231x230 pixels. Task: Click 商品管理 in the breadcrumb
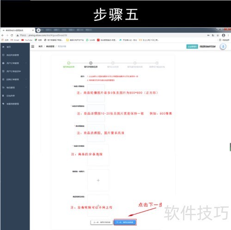click(x=50, y=46)
